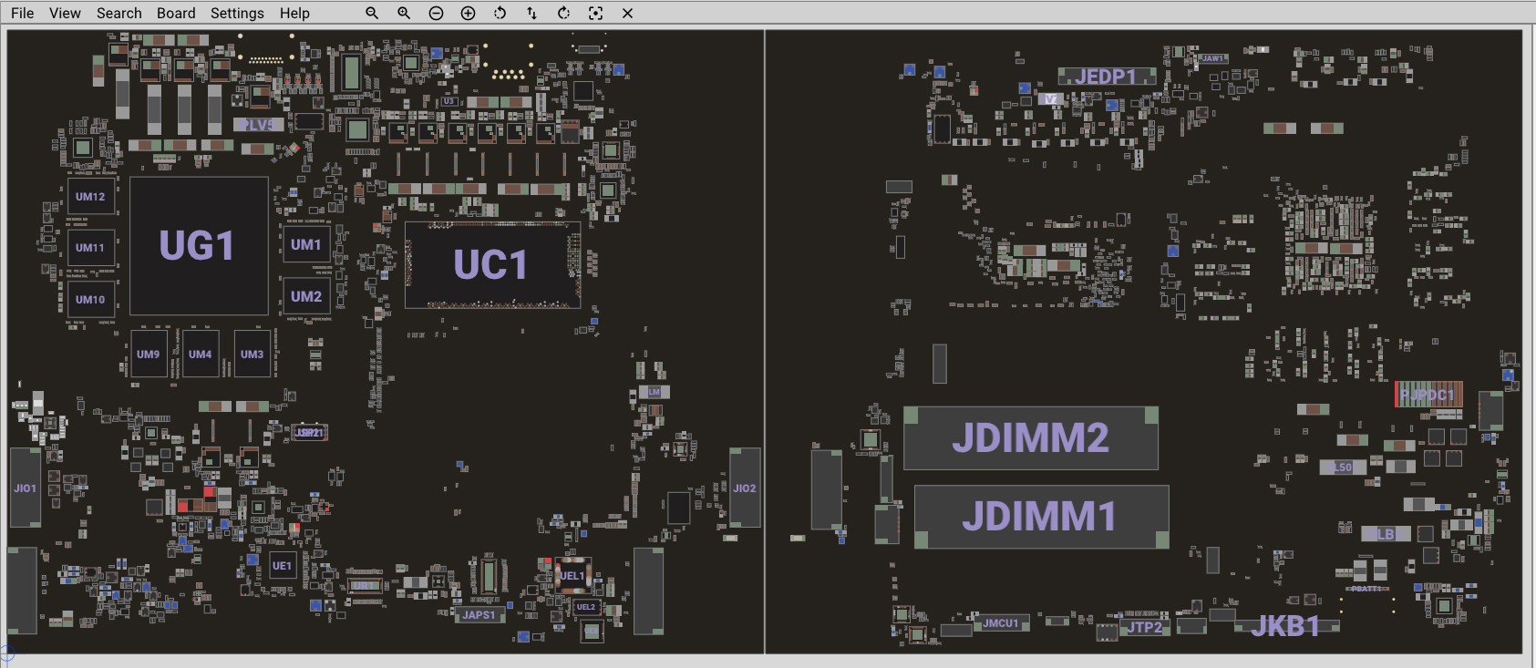Click the center-view target icon
The height and width of the screenshot is (668, 1536).
pyautogui.click(x=595, y=13)
